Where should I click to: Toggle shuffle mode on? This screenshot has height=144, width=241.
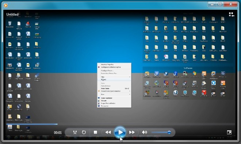click(75, 132)
